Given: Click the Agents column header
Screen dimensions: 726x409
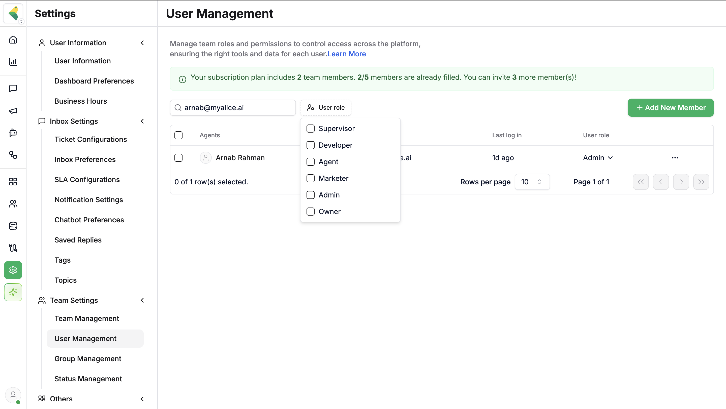Looking at the screenshot, I should (x=210, y=135).
